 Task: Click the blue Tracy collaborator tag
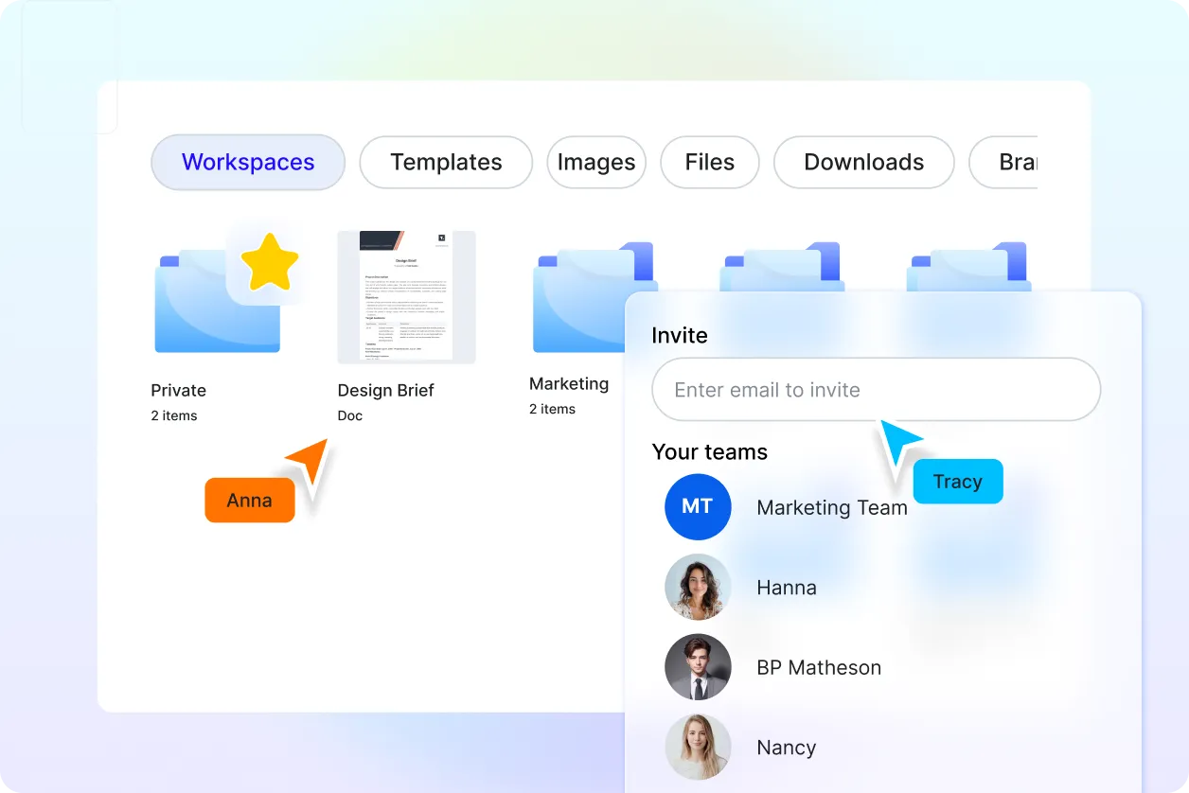[958, 482]
